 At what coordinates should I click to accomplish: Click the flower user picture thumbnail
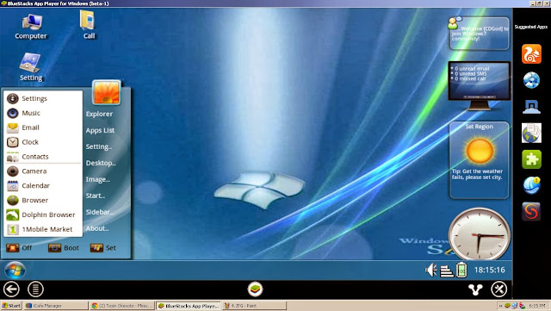pyautogui.click(x=106, y=92)
